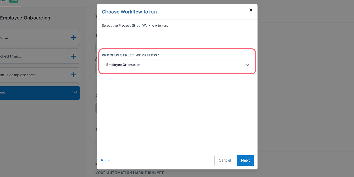Cancel the workflow selection dialog
This screenshot has width=354, height=177.
pos(225,160)
